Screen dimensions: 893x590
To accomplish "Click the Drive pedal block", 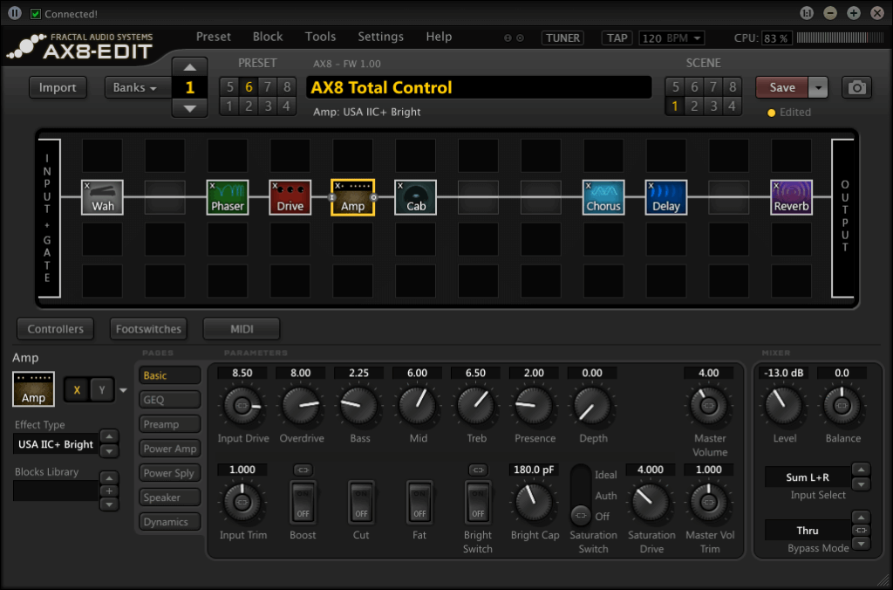I will (x=290, y=197).
